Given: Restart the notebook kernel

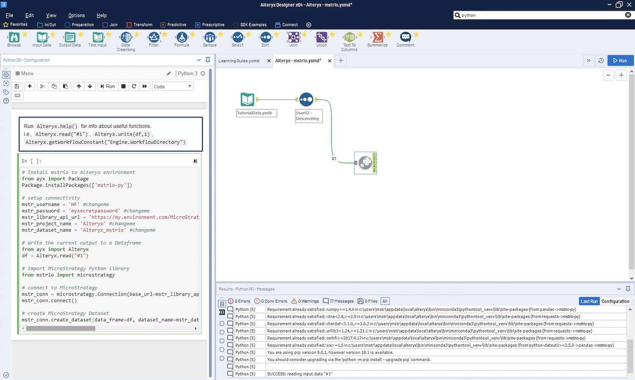Looking at the screenshot, I should point(134,86).
